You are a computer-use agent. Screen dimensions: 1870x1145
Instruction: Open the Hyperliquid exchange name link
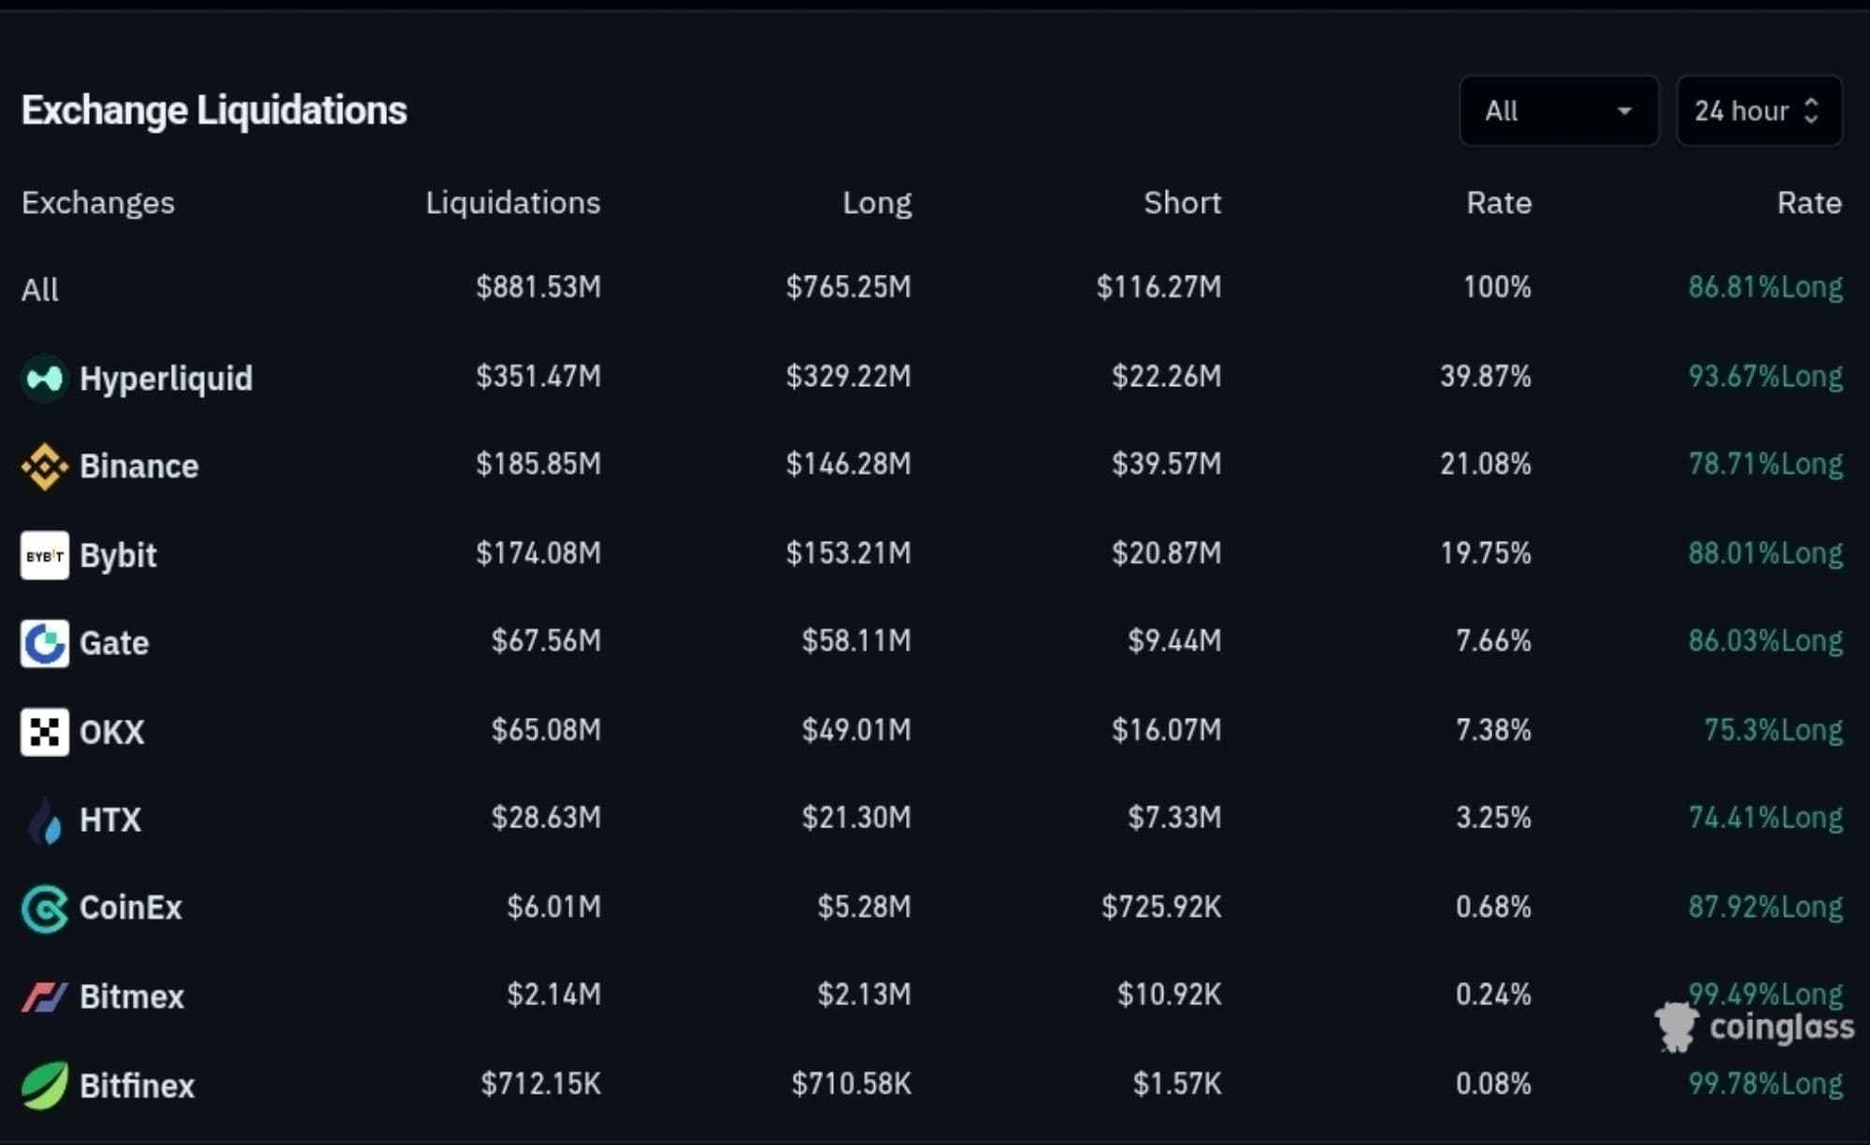point(165,379)
